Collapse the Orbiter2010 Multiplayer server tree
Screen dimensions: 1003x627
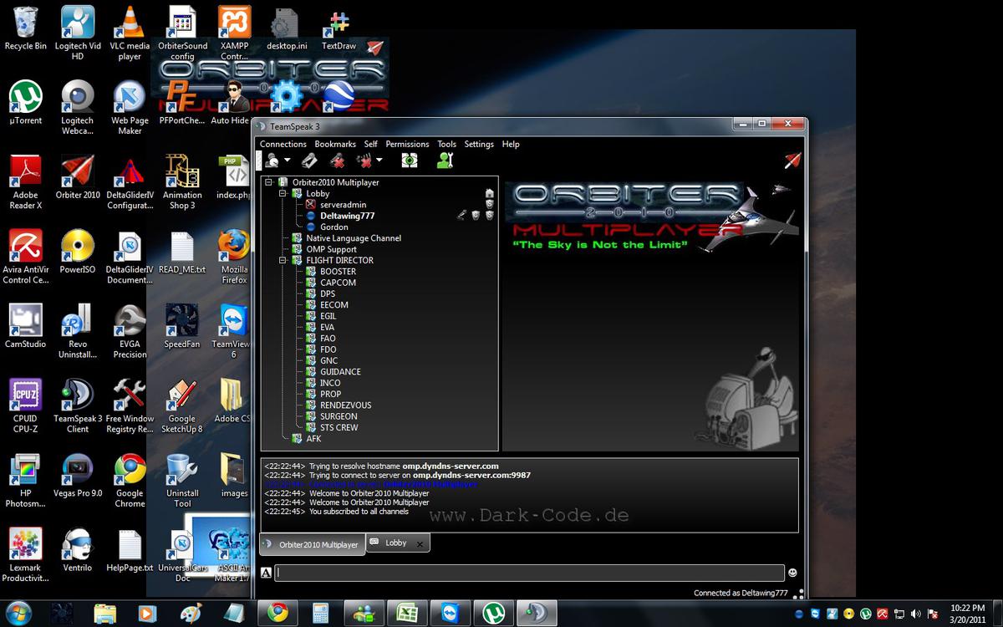(269, 182)
